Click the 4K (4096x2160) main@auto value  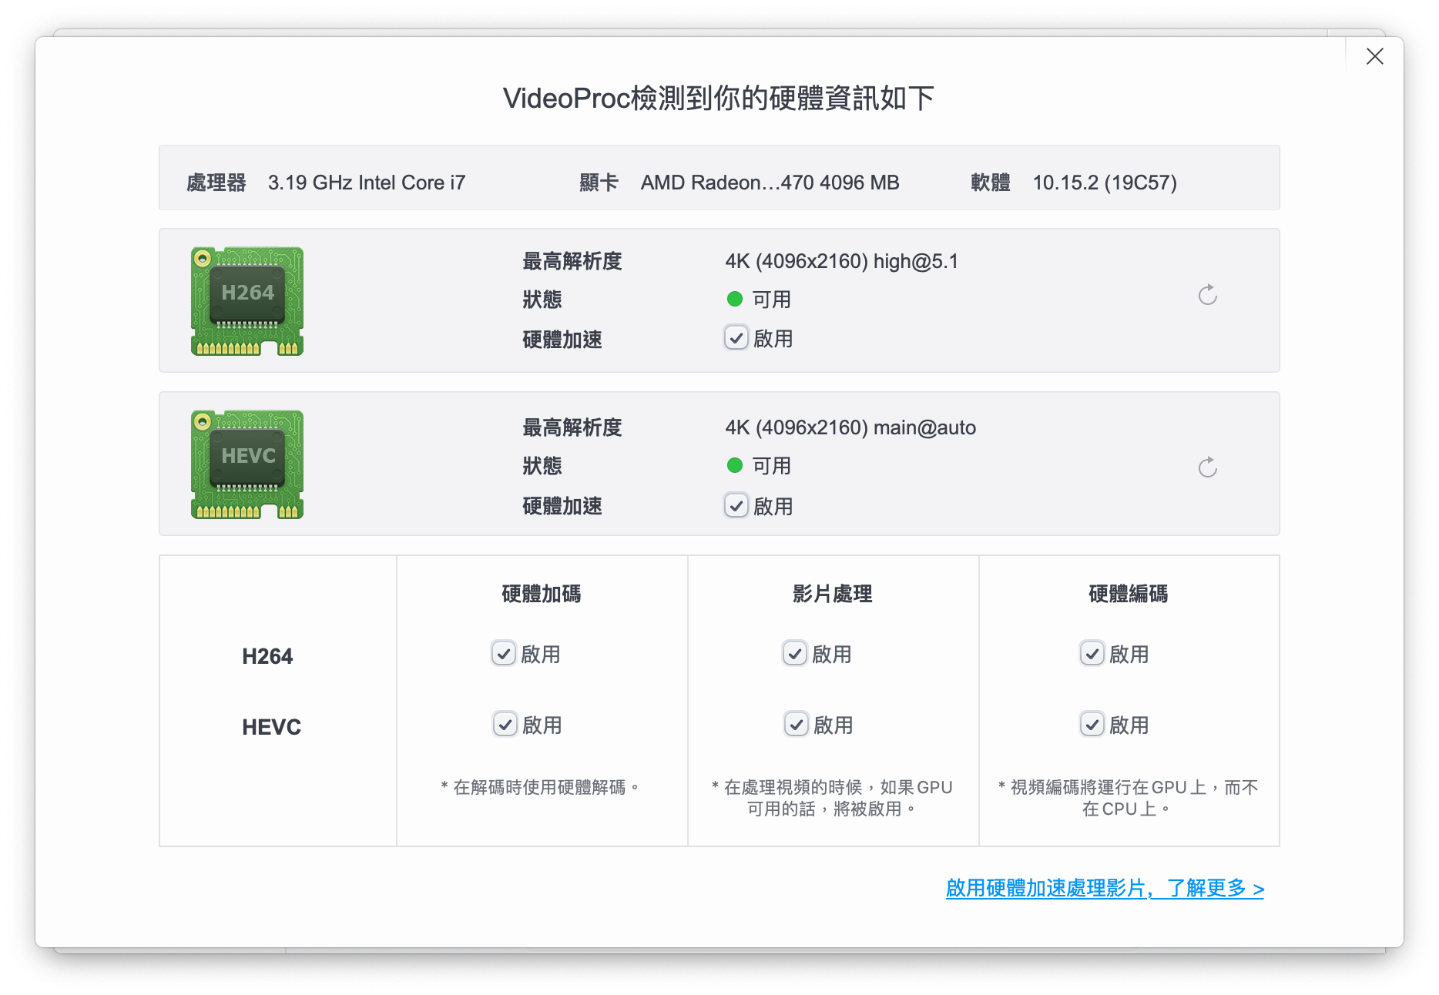click(850, 427)
